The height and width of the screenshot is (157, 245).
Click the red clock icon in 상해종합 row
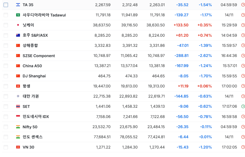coord(243,45)
